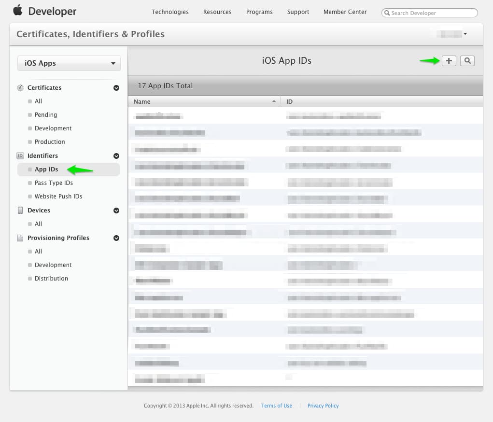The image size is (493, 422).
Task: Click 'Certificates, Identifiers & Profiles' heading
Action: point(91,34)
